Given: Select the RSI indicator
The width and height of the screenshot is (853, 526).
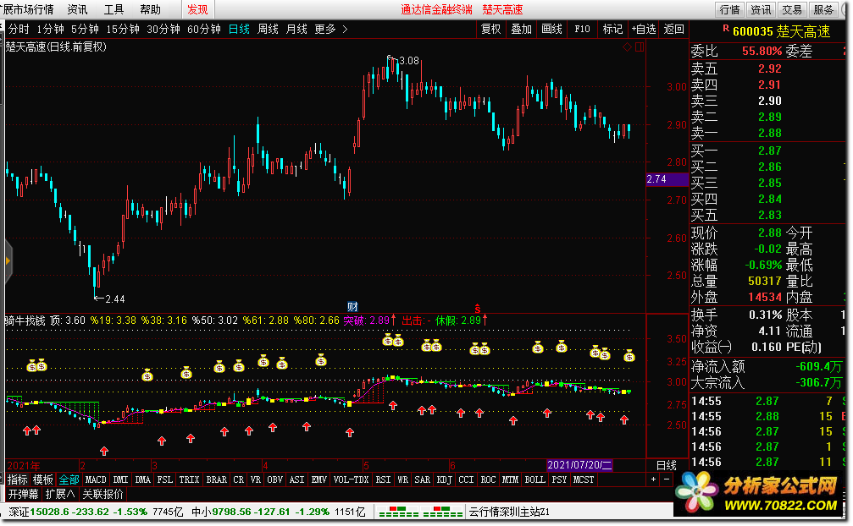Looking at the screenshot, I should tap(383, 479).
